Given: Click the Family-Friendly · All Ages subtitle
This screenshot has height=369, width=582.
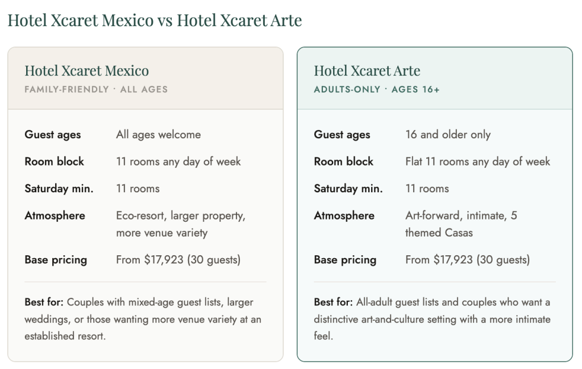Looking at the screenshot, I should (x=96, y=89).
